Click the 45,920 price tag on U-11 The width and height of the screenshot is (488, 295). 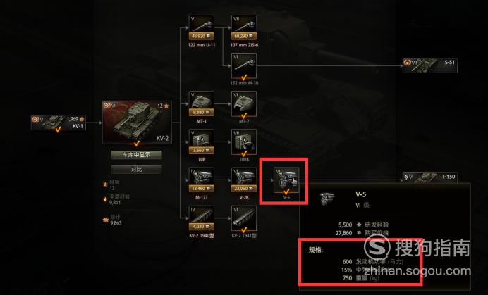click(202, 37)
